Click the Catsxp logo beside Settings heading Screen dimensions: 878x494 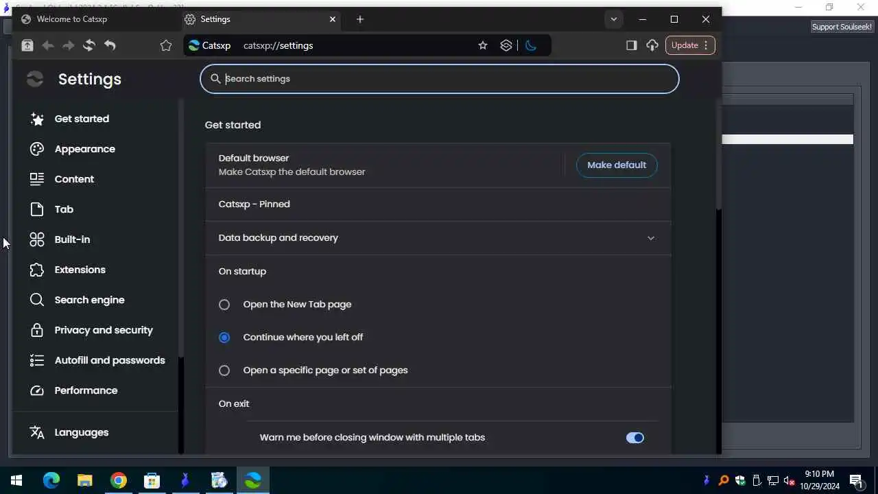point(35,79)
